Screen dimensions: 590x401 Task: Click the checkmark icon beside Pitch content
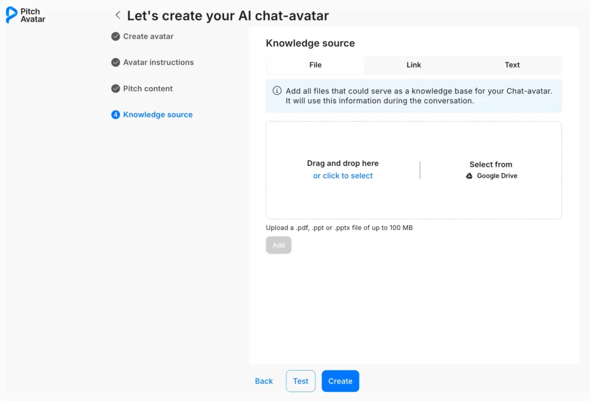(116, 89)
